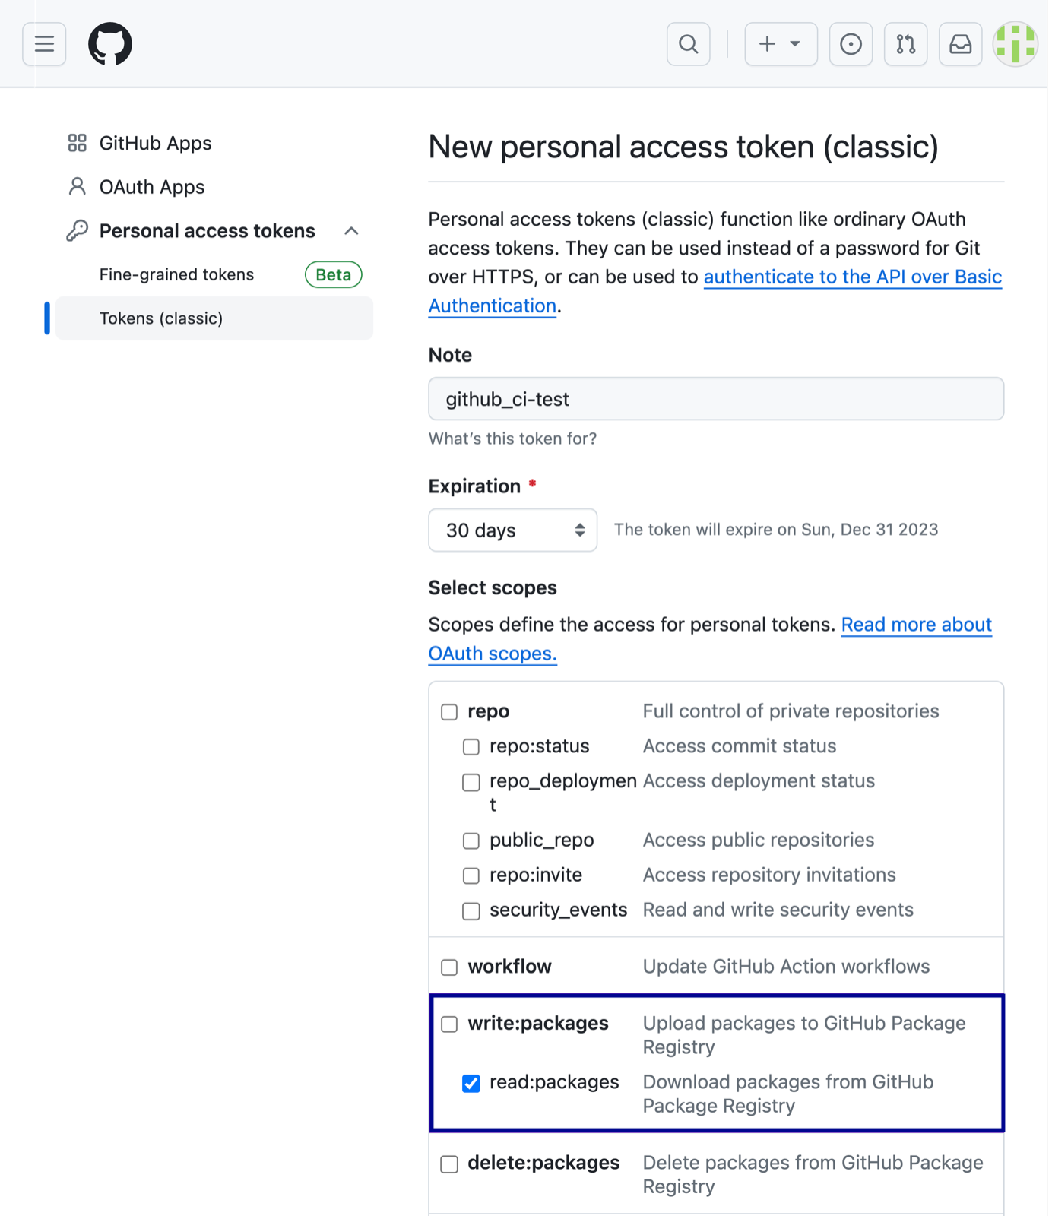Open the user profile avatar
The height and width of the screenshot is (1219, 1052).
pos(1016,44)
